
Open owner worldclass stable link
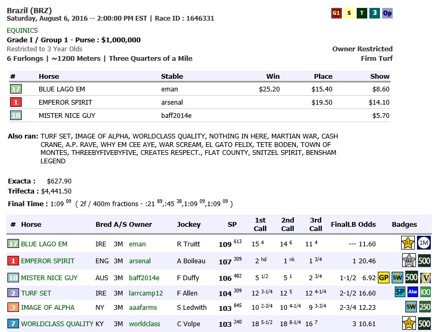[144, 324]
